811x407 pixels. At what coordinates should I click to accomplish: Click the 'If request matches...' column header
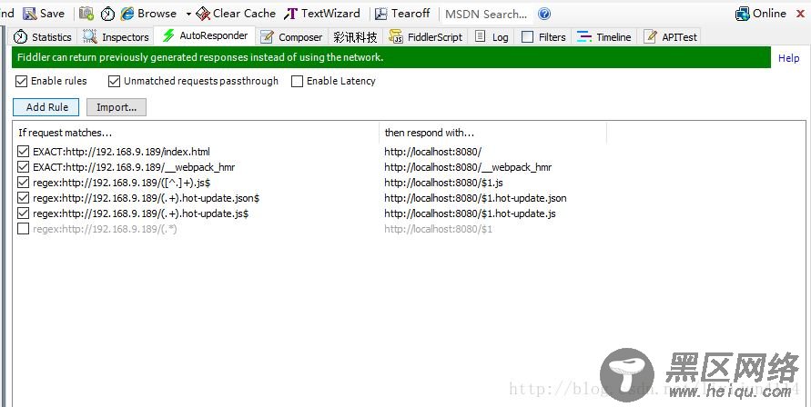[x=196, y=133]
